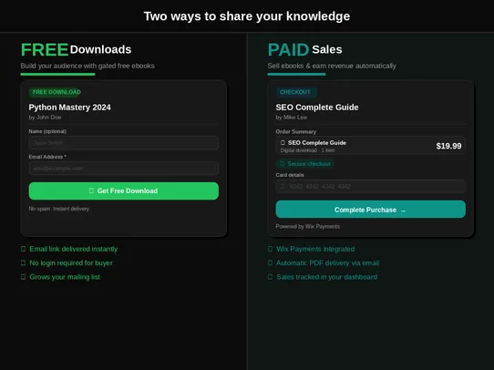Click the FREE DOWNLOAD badge
Screen dimensions: 494x370
coord(57,92)
